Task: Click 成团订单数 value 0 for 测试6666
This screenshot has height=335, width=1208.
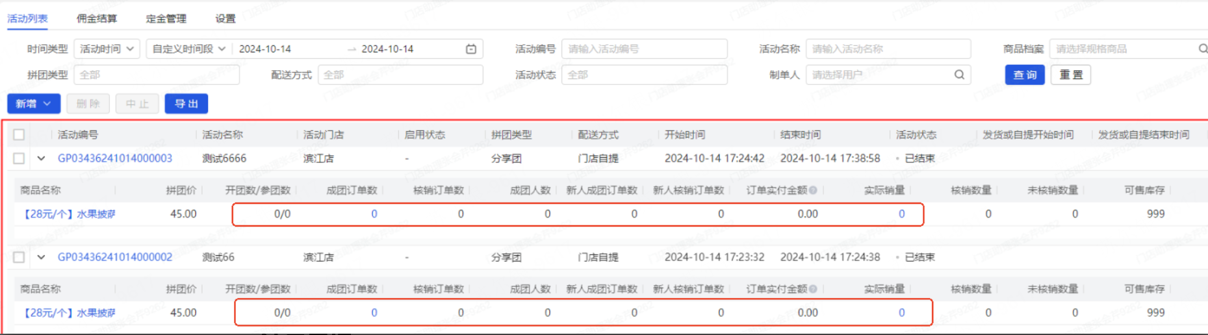Action: coord(374,214)
